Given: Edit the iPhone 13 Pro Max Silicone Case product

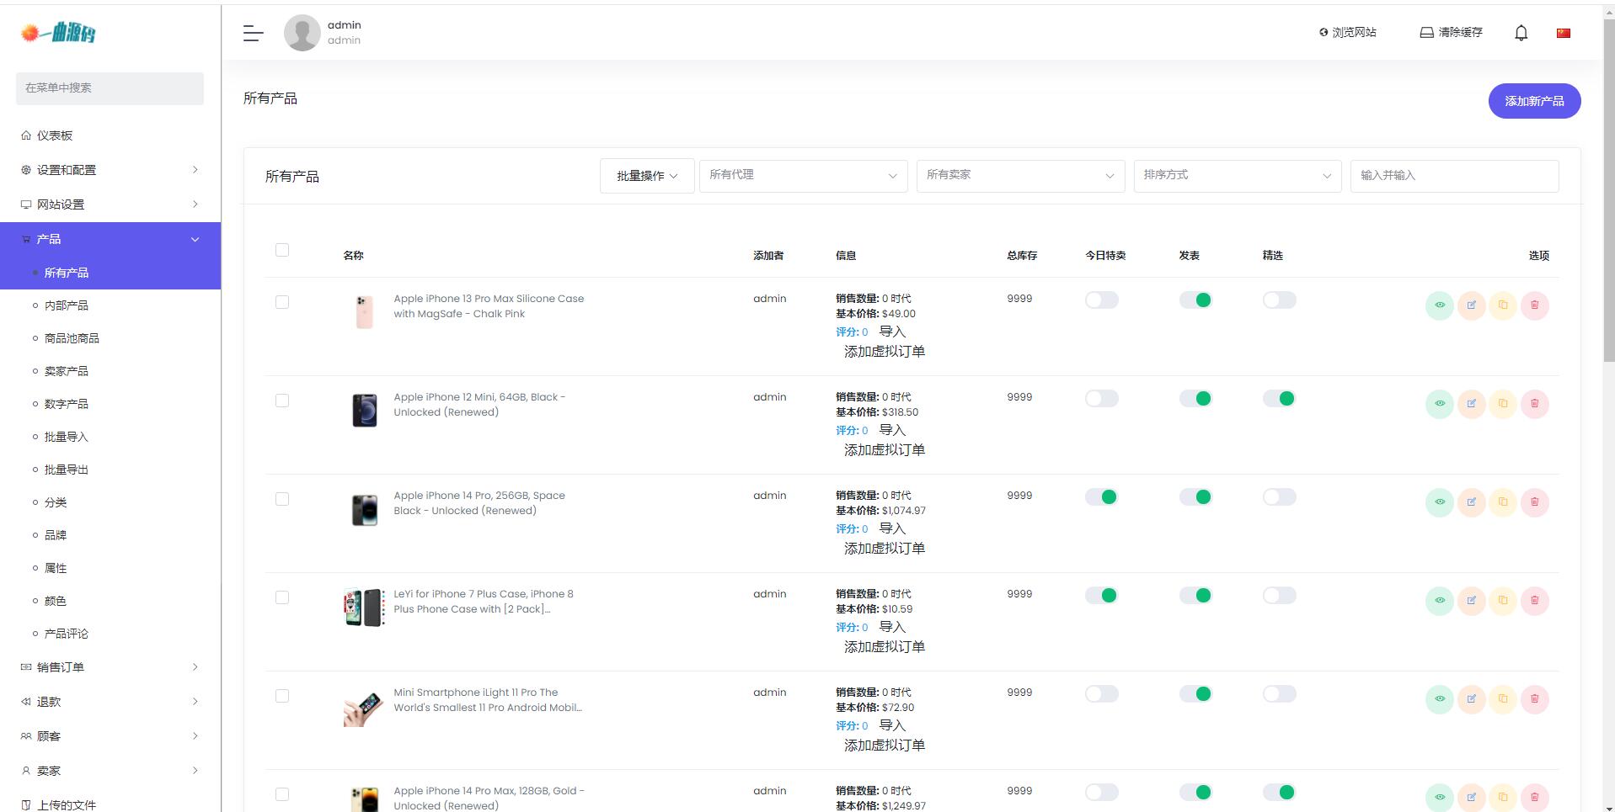Looking at the screenshot, I should pyautogui.click(x=1472, y=305).
